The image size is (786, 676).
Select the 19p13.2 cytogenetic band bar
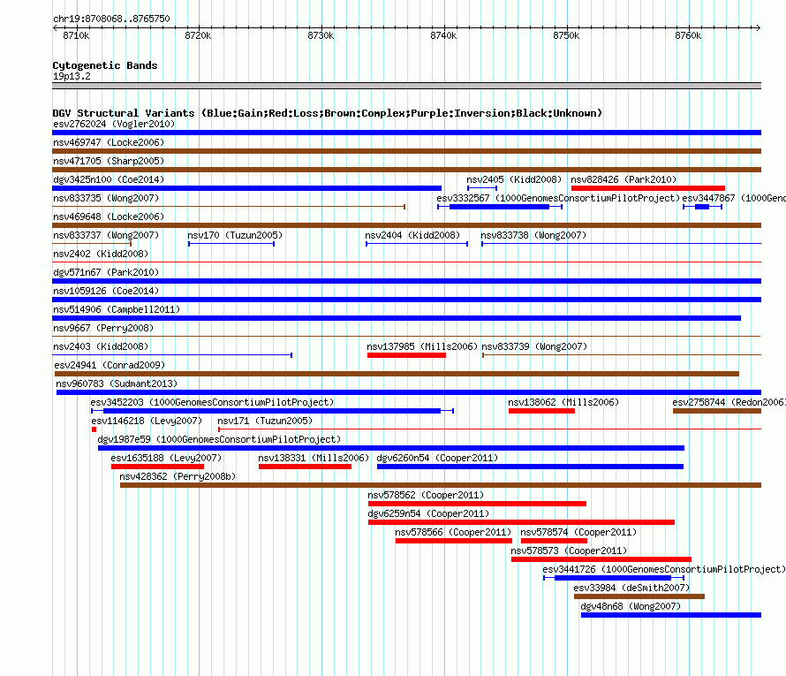(406, 86)
